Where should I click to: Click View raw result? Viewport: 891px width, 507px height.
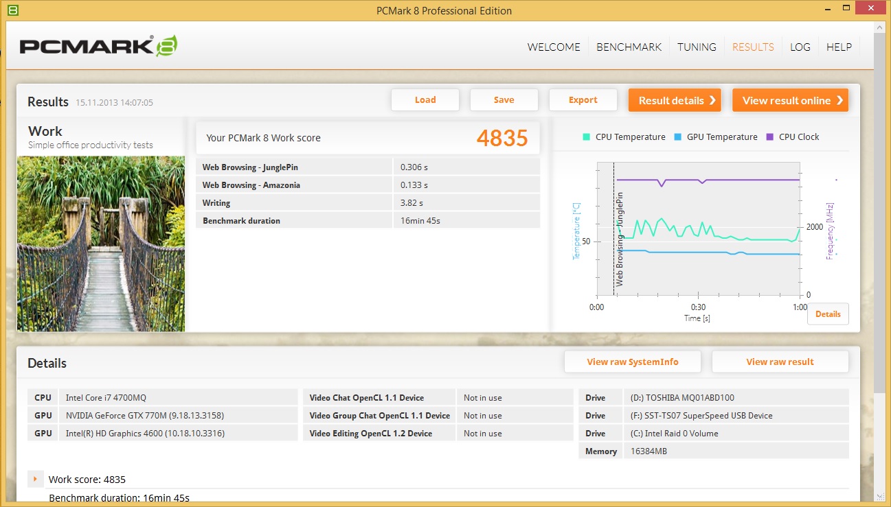pyautogui.click(x=780, y=362)
